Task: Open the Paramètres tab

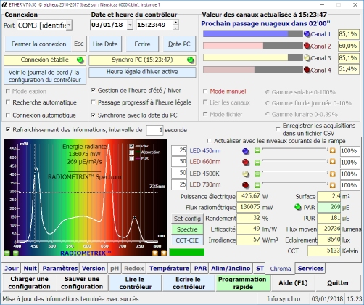Action: [60, 269]
